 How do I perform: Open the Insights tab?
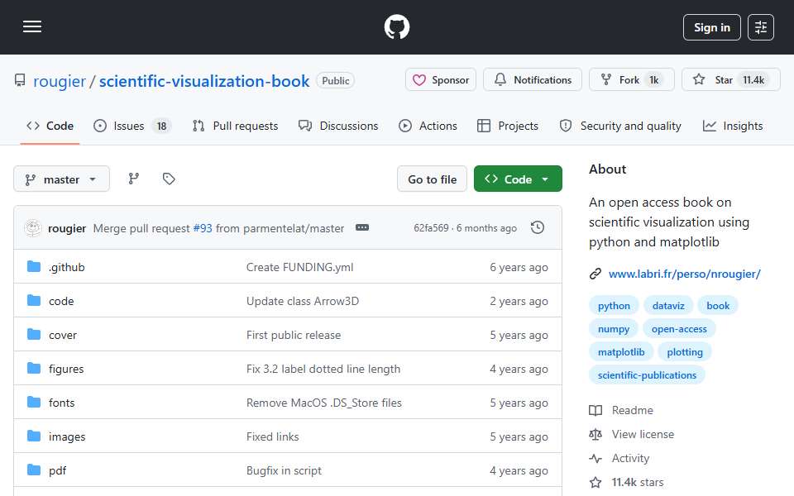[733, 126]
